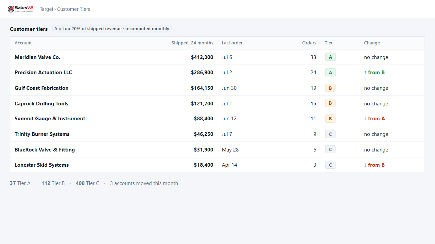
Task: Click the Customer tiers heading
Action: [29, 29]
